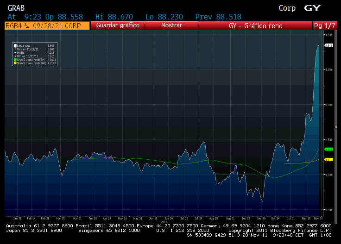The height and width of the screenshot is (244, 341).
Task: Click the Nov 15 date label on x-axis
Action: pyautogui.click(x=306, y=219)
